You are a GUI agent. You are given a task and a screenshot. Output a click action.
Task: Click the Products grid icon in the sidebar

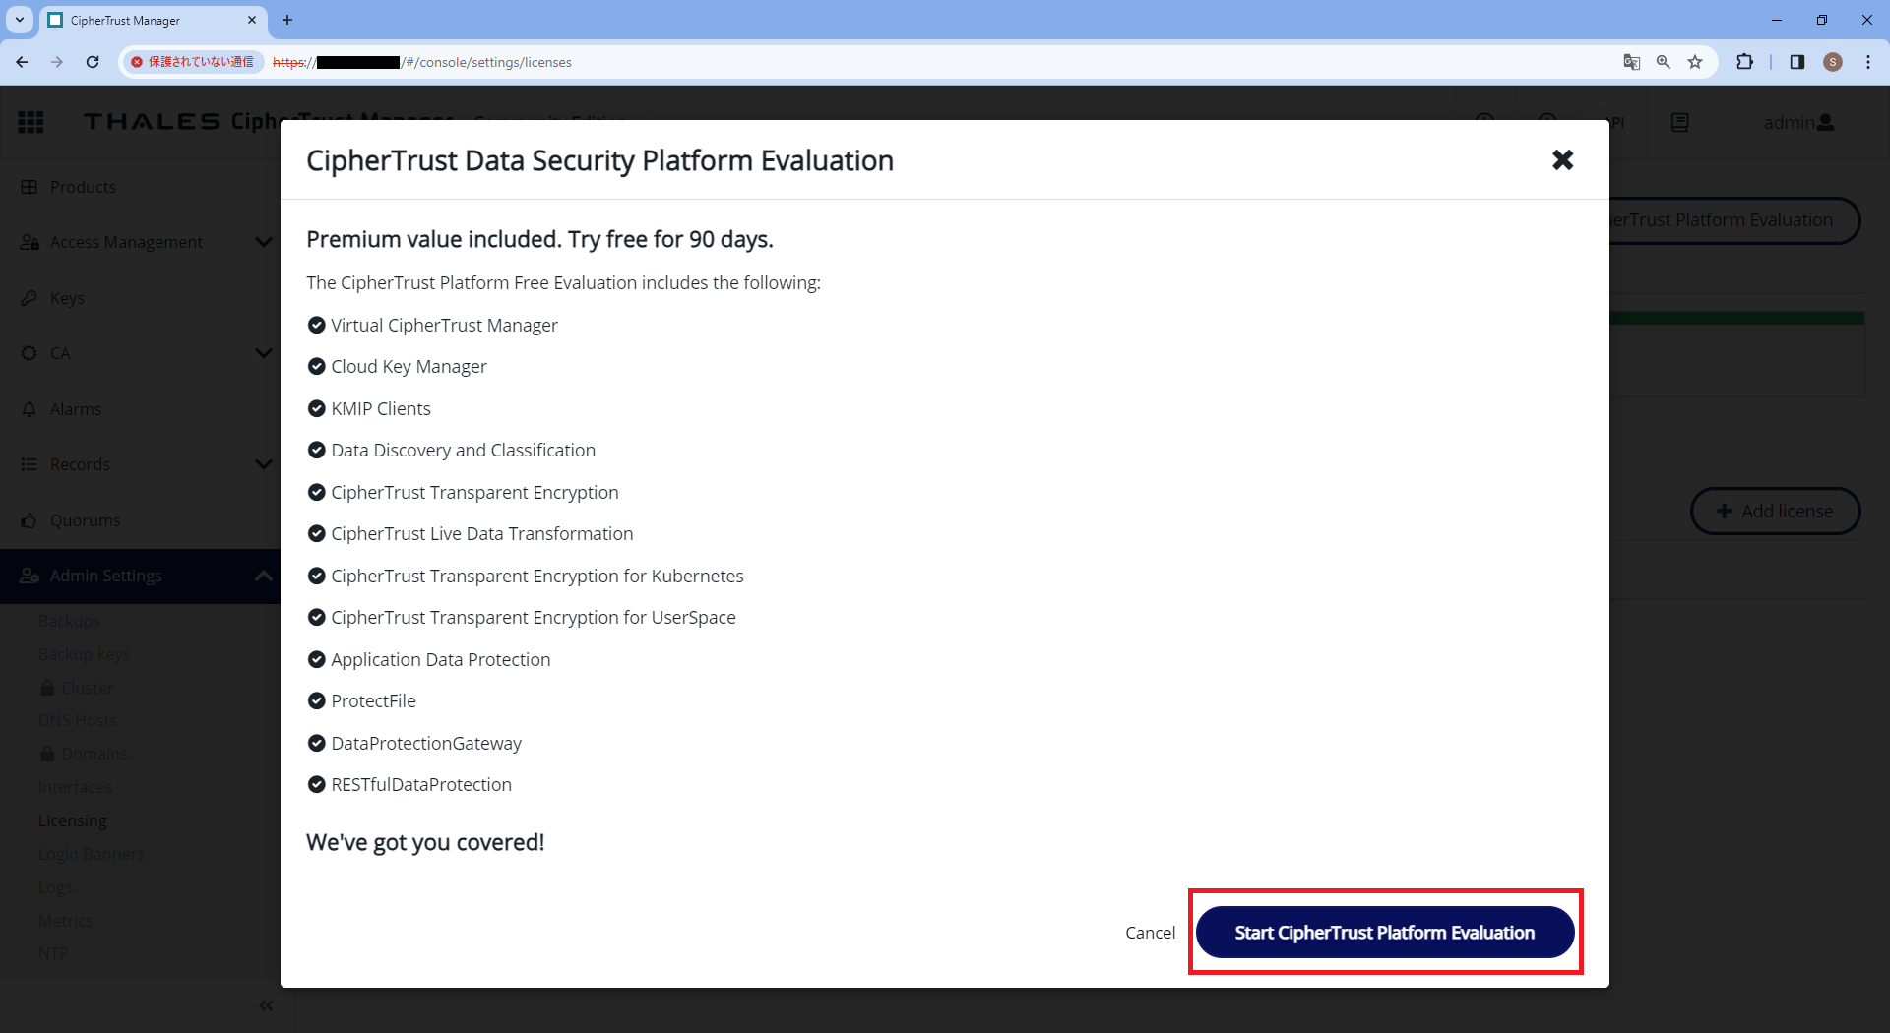pos(30,186)
